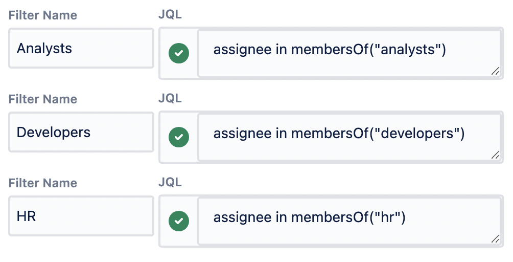The width and height of the screenshot is (513, 262).
Task: Click the resize handle of the developers JQL box
Action: click(x=495, y=156)
